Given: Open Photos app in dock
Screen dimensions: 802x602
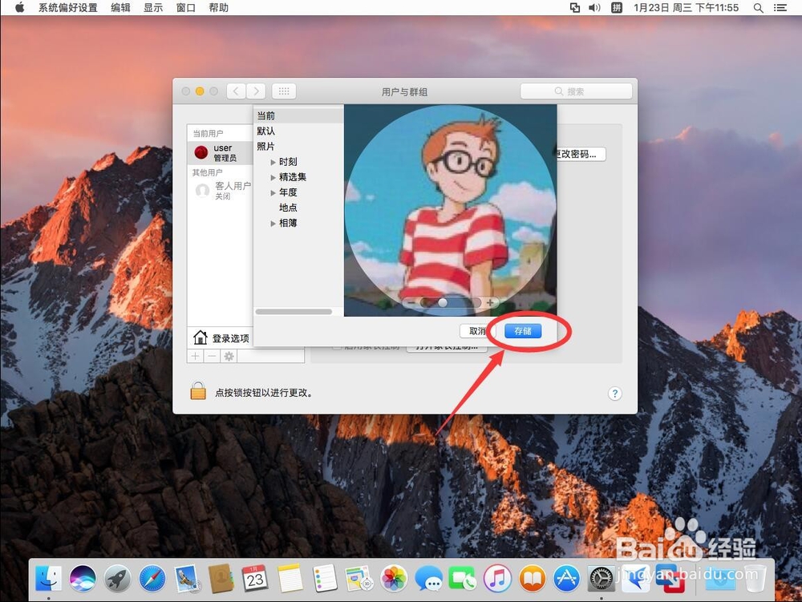Looking at the screenshot, I should click(x=394, y=579).
